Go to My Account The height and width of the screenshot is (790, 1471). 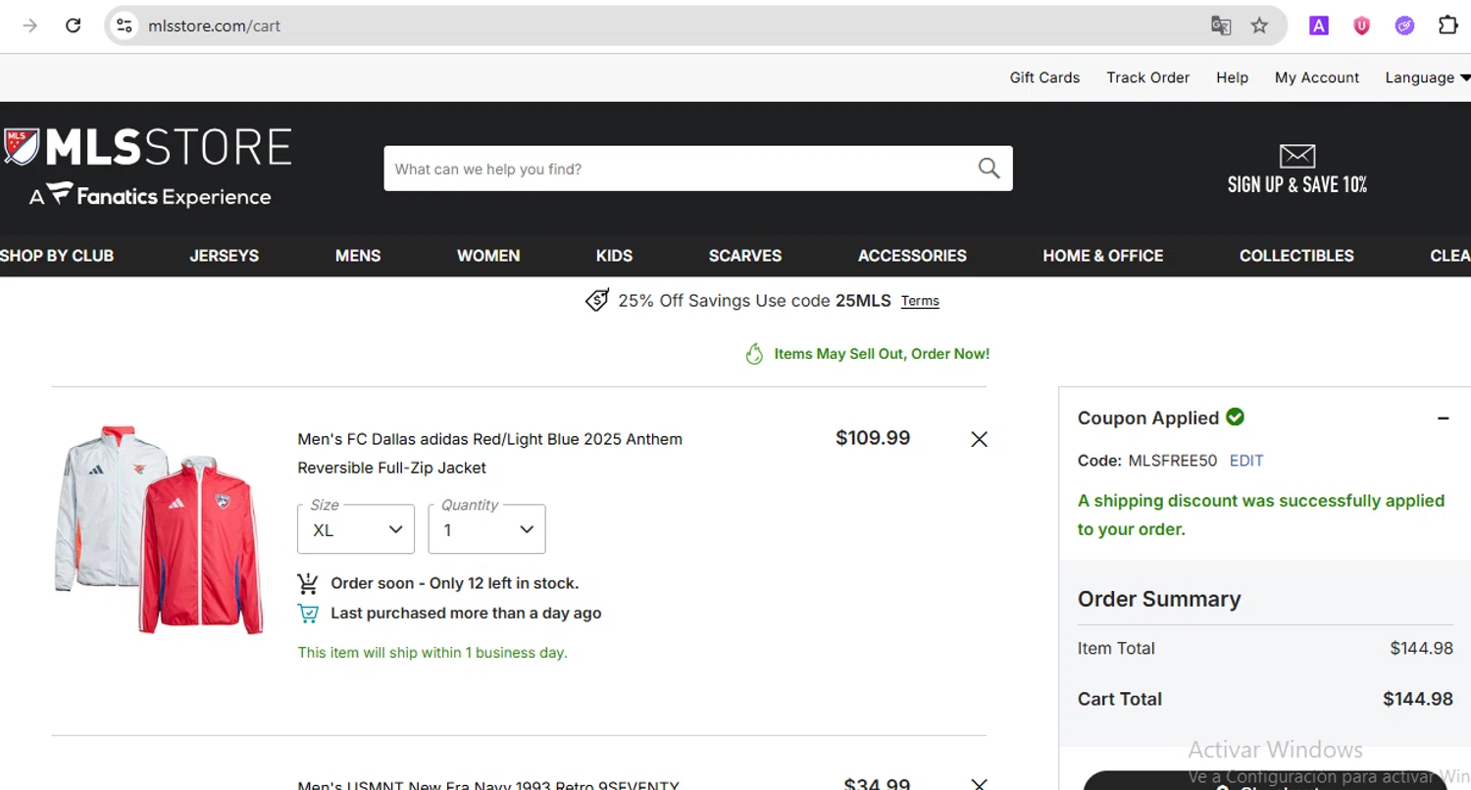click(x=1317, y=77)
